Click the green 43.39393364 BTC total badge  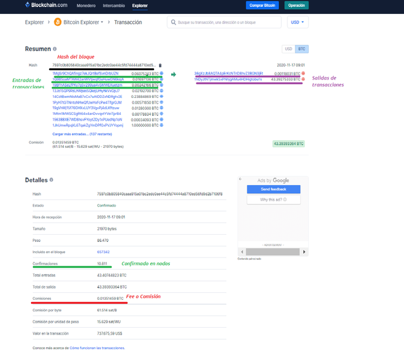pos(288,144)
